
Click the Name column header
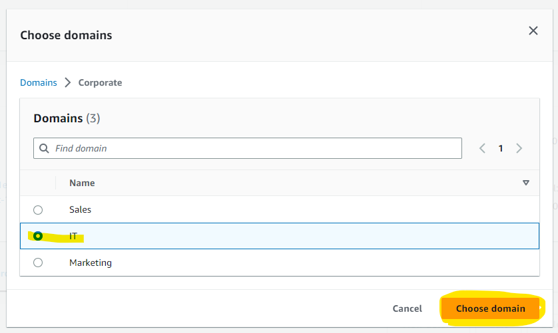coord(82,183)
